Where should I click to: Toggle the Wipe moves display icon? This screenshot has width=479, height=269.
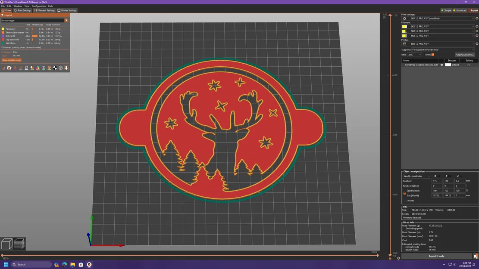(x=9, y=68)
